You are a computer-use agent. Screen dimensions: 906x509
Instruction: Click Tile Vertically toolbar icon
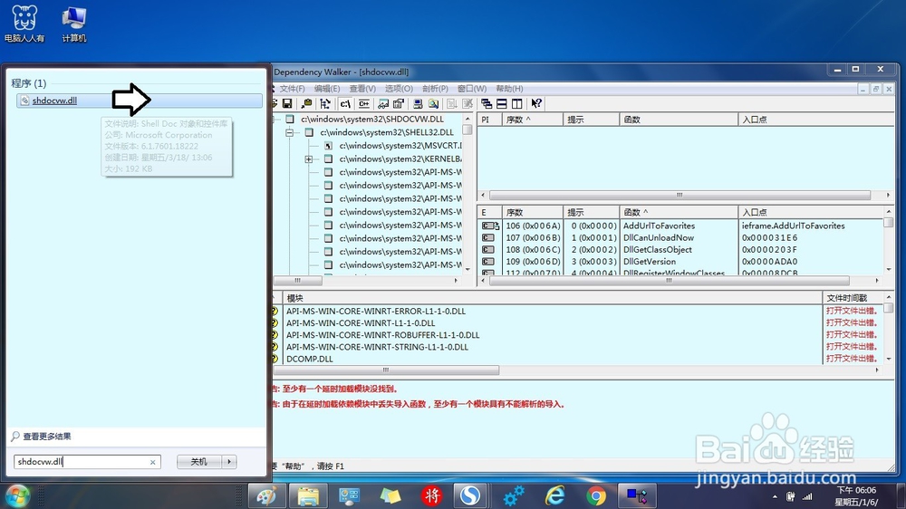(x=517, y=103)
